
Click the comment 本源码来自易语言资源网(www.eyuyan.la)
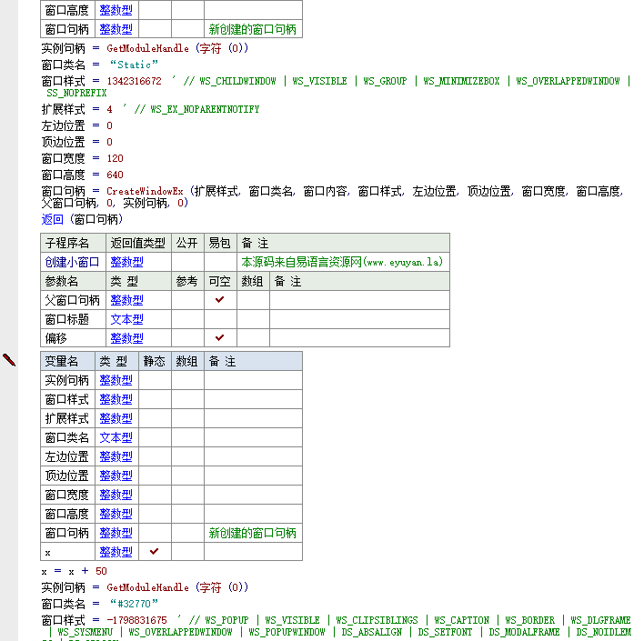click(342, 262)
